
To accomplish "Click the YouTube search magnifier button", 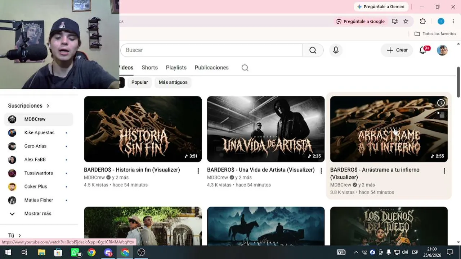I will coord(313,50).
